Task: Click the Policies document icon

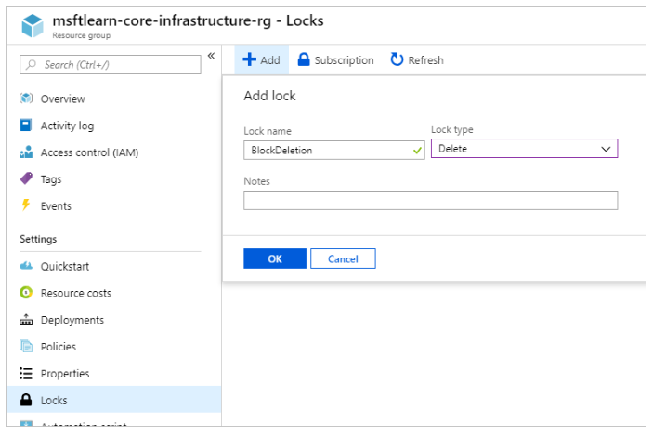Action: point(26,346)
